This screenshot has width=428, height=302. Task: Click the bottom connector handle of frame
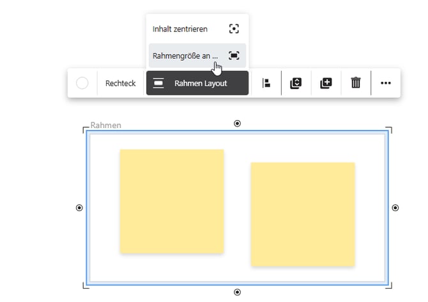pyautogui.click(x=238, y=292)
